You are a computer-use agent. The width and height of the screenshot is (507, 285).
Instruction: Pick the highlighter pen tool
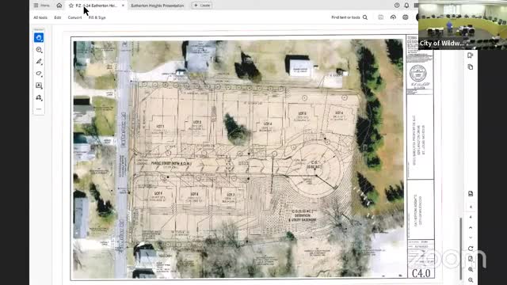[x=39, y=62]
